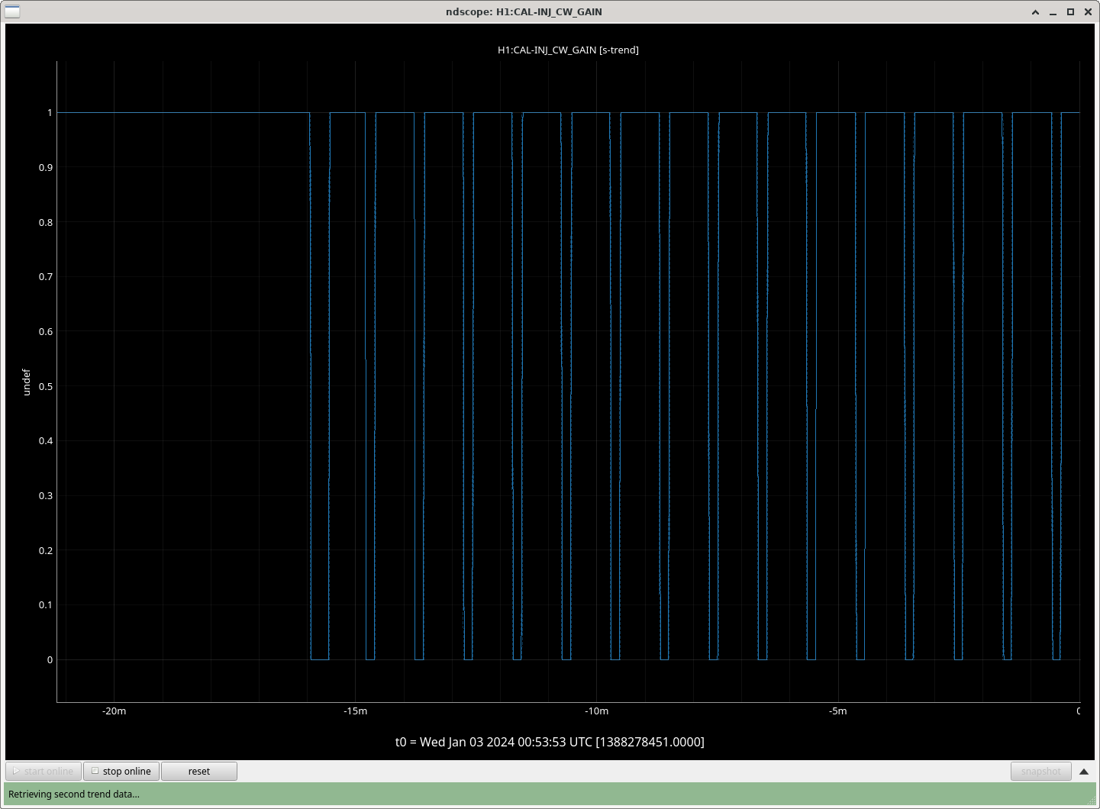Screen dimensions: 1100x809
Task: Close the ndscope window
Action: (x=1088, y=11)
